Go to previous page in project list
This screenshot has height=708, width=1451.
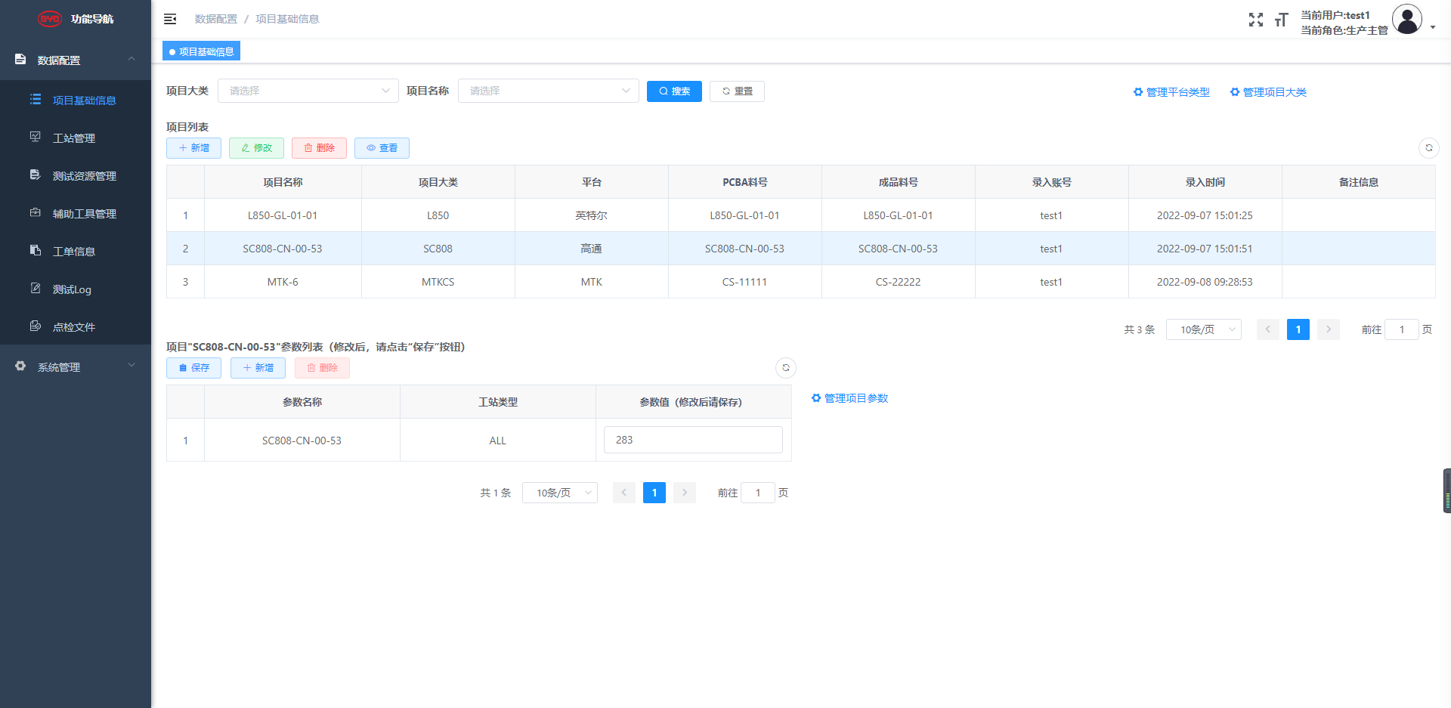[1268, 329]
